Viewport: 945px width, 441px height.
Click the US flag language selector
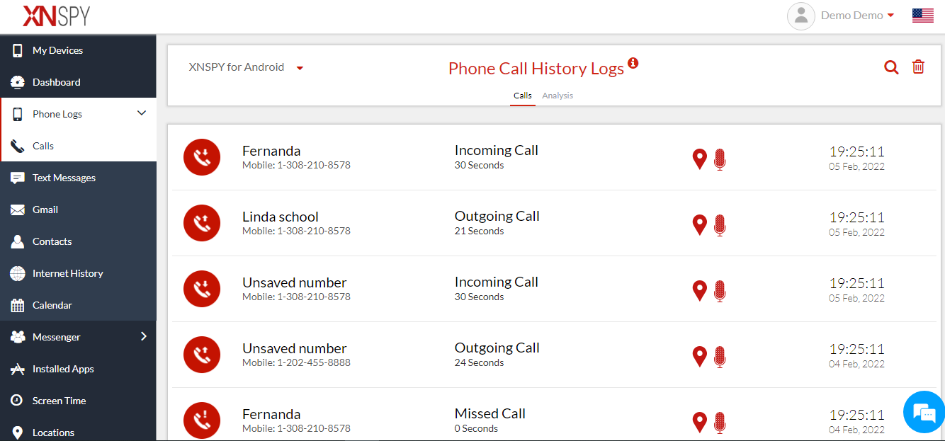922,16
